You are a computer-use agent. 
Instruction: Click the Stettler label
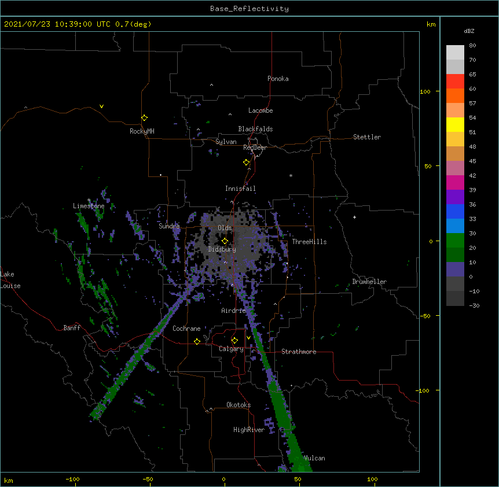pos(367,137)
